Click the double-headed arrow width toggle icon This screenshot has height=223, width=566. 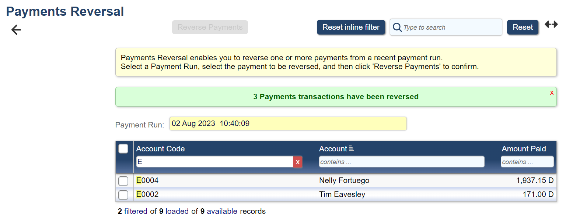(551, 25)
